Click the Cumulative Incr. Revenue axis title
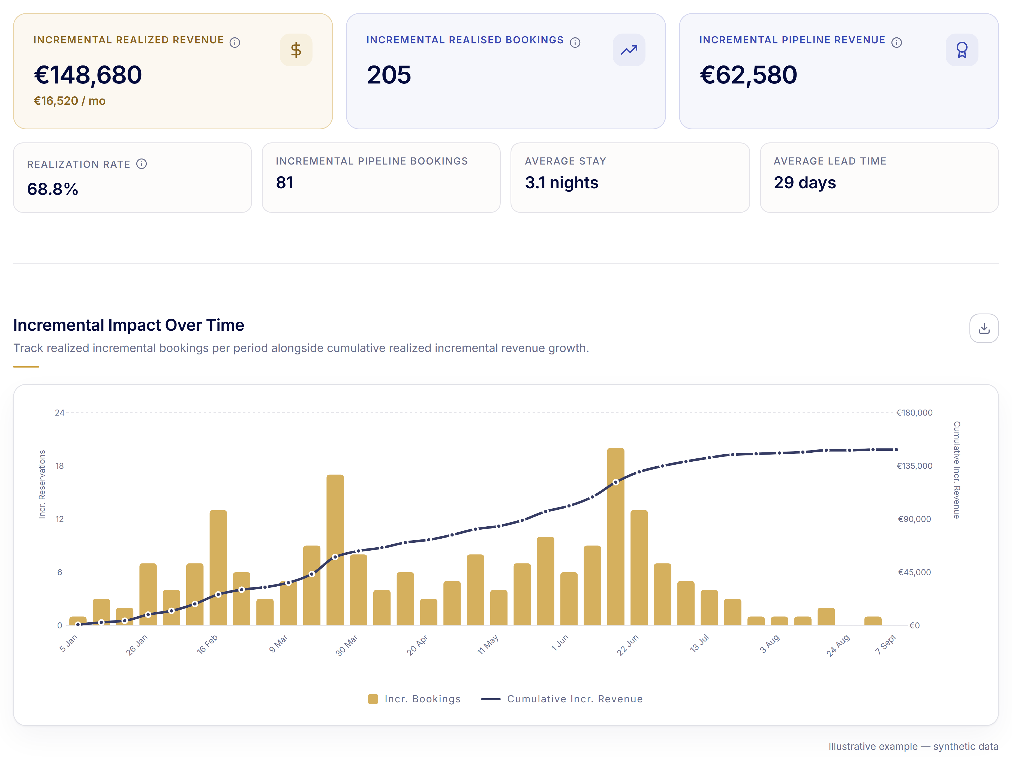Viewport: 1012px width, 767px height. [957, 470]
